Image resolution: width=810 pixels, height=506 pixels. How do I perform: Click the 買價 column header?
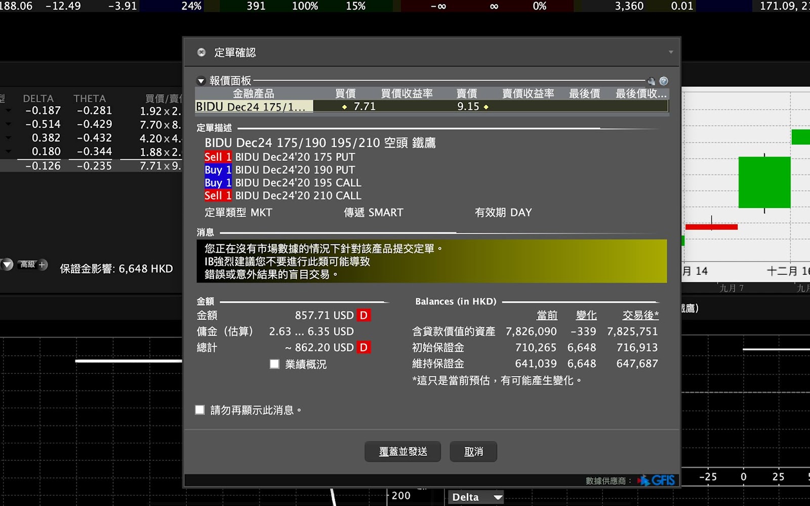point(345,94)
